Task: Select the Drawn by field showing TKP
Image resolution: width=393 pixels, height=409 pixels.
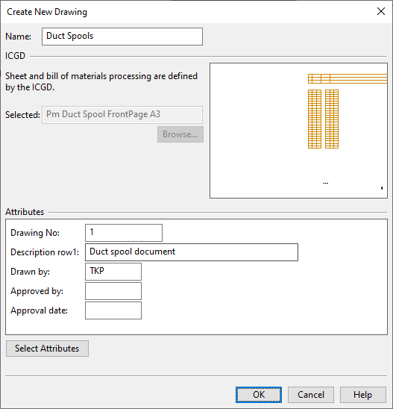Action: tap(113, 272)
